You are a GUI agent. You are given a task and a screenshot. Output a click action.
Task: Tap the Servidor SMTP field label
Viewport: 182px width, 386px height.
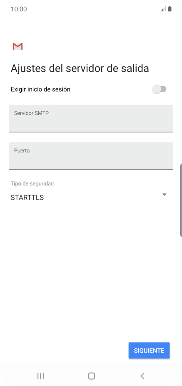click(x=31, y=113)
